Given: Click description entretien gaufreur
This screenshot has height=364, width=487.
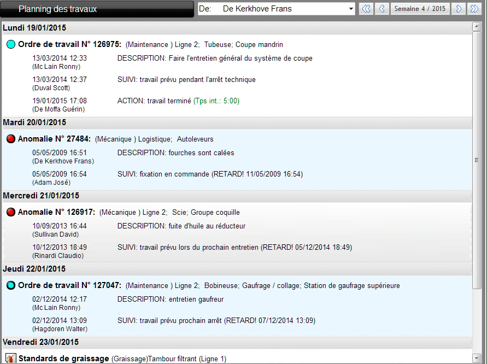Looking at the screenshot, I should click(x=171, y=300).
